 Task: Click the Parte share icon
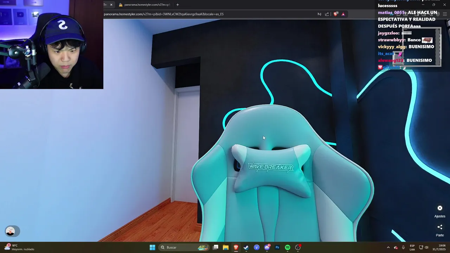tap(440, 227)
